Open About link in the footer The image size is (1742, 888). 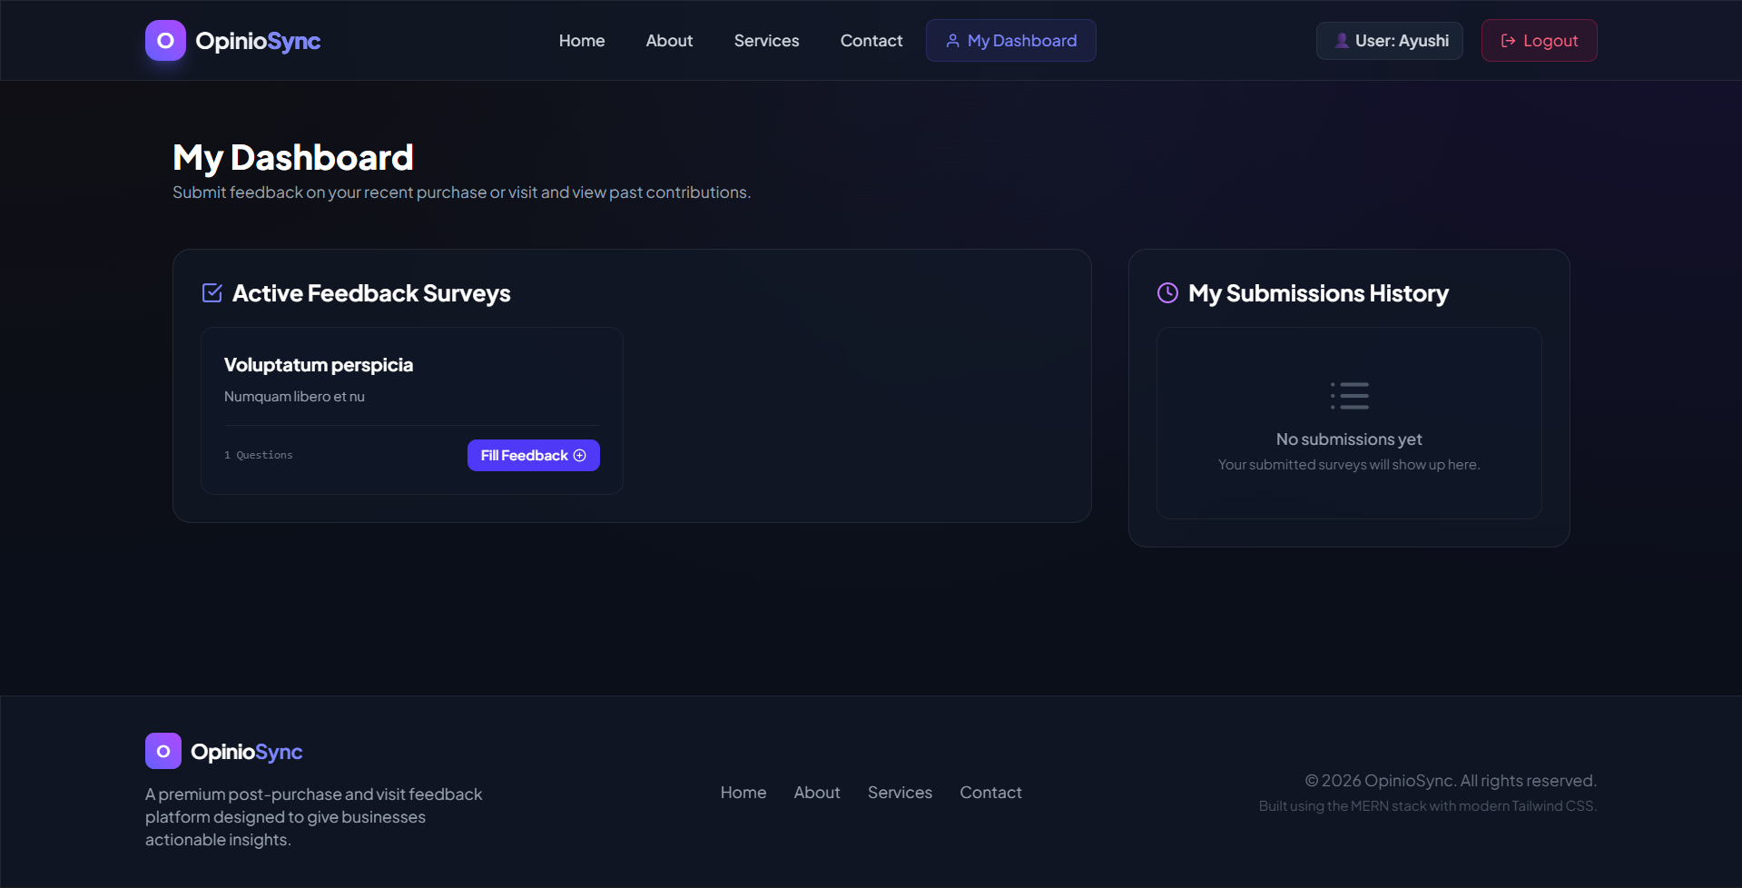817,793
